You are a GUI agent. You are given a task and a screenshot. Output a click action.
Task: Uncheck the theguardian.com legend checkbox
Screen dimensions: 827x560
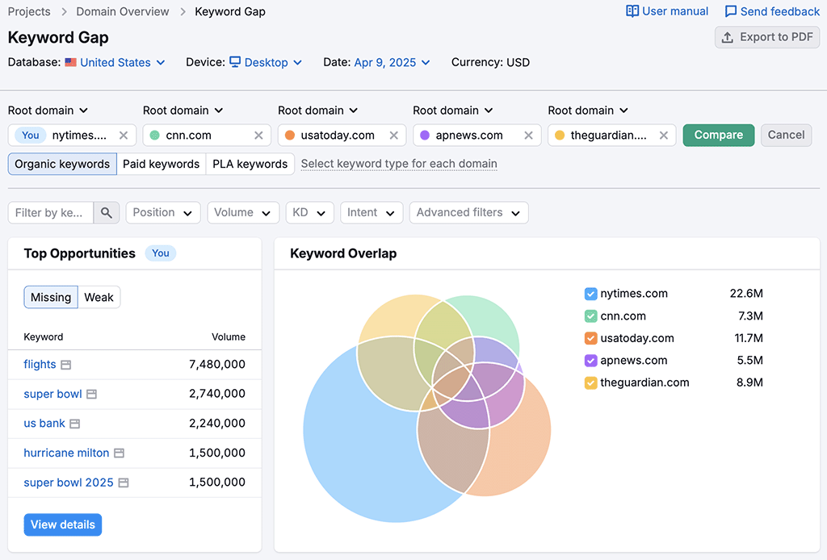pos(590,383)
